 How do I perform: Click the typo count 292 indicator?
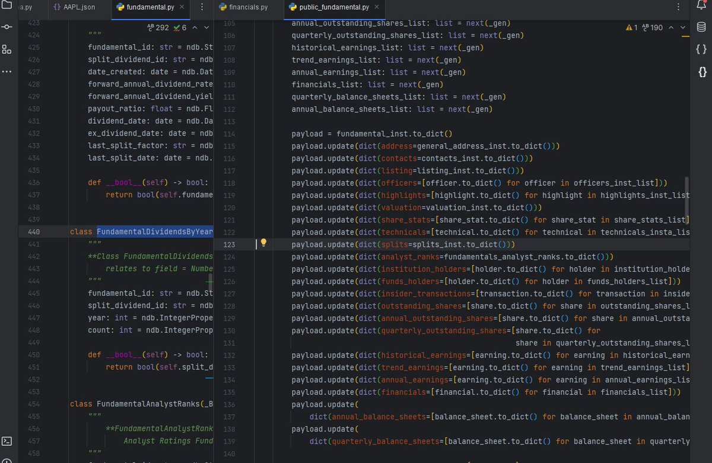[157, 28]
